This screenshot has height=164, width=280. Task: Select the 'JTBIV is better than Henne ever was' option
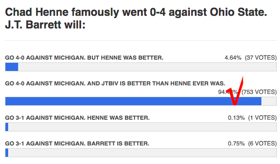[x=115, y=83]
